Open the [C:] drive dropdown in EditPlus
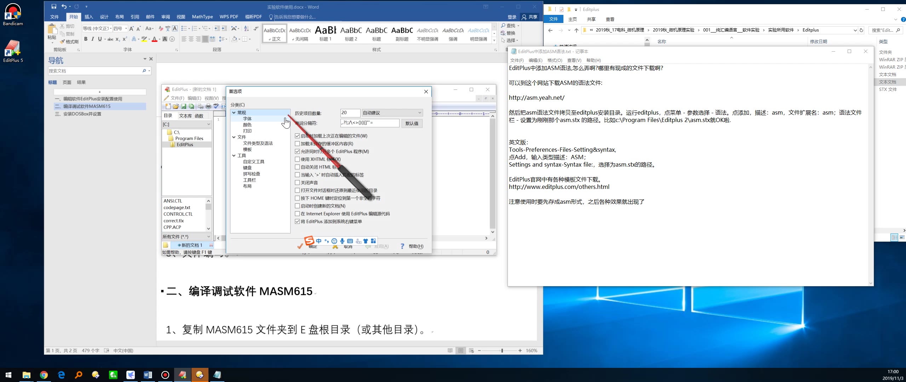906x382 pixels. [187, 124]
